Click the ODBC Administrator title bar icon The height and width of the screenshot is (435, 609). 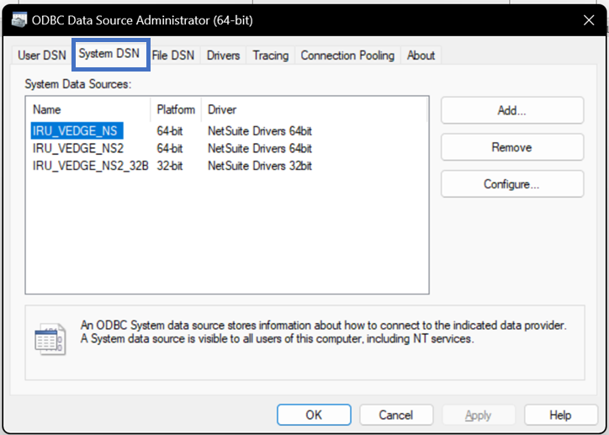pyautogui.click(x=19, y=20)
